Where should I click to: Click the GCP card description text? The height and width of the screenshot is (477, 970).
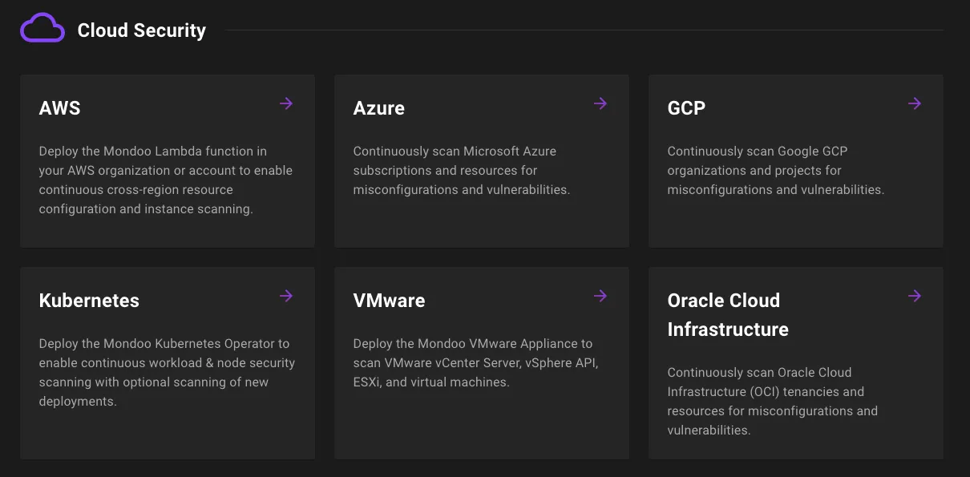tap(776, 170)
